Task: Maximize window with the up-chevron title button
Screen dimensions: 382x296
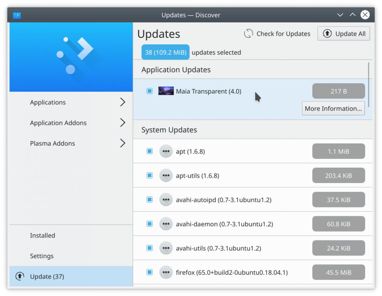Action: click(352, 15)
